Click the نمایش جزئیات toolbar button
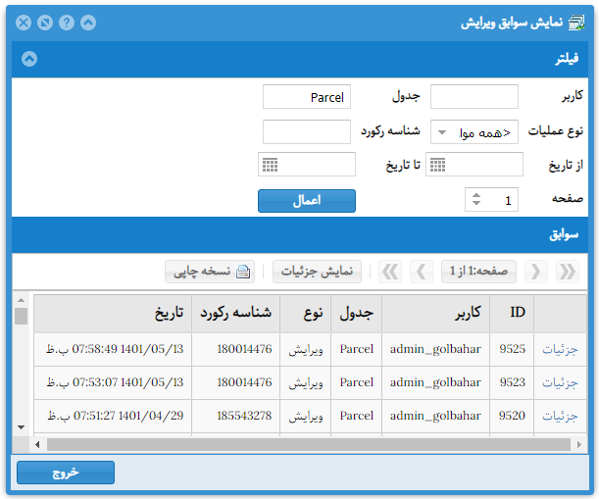599x499 pixels. 317,272
